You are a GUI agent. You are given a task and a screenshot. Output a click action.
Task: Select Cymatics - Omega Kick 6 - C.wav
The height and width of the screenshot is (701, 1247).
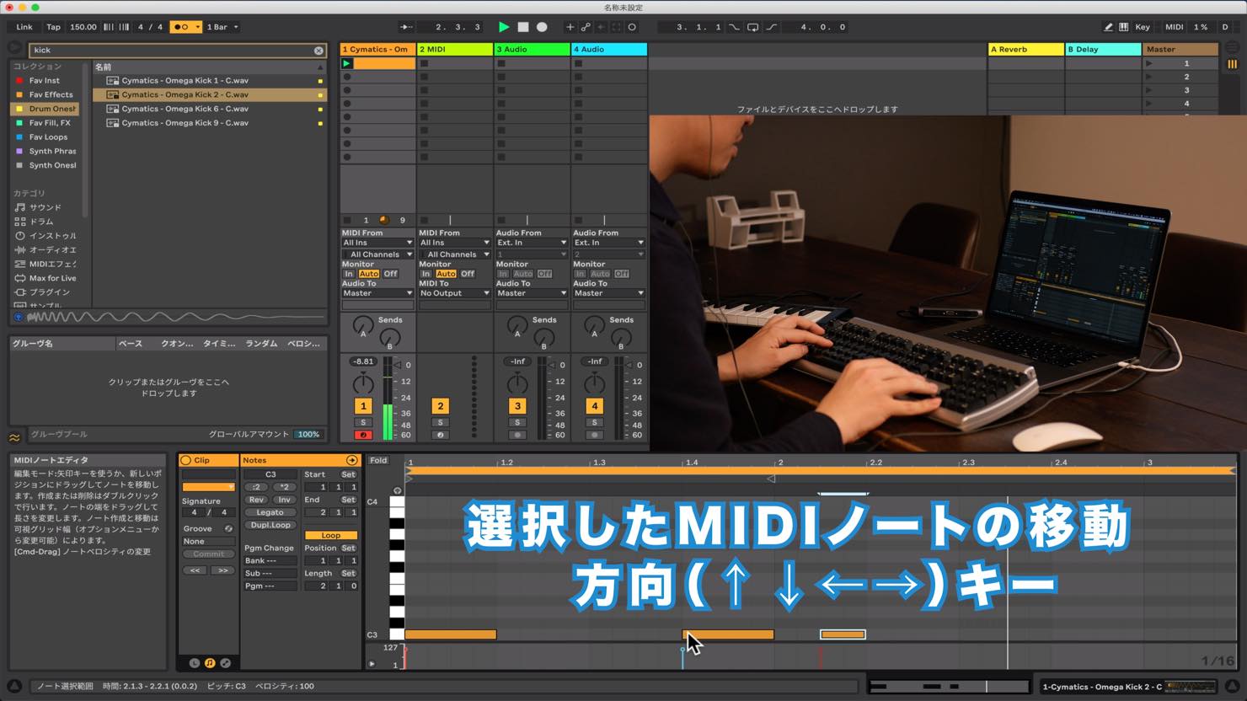pos(210,109)
